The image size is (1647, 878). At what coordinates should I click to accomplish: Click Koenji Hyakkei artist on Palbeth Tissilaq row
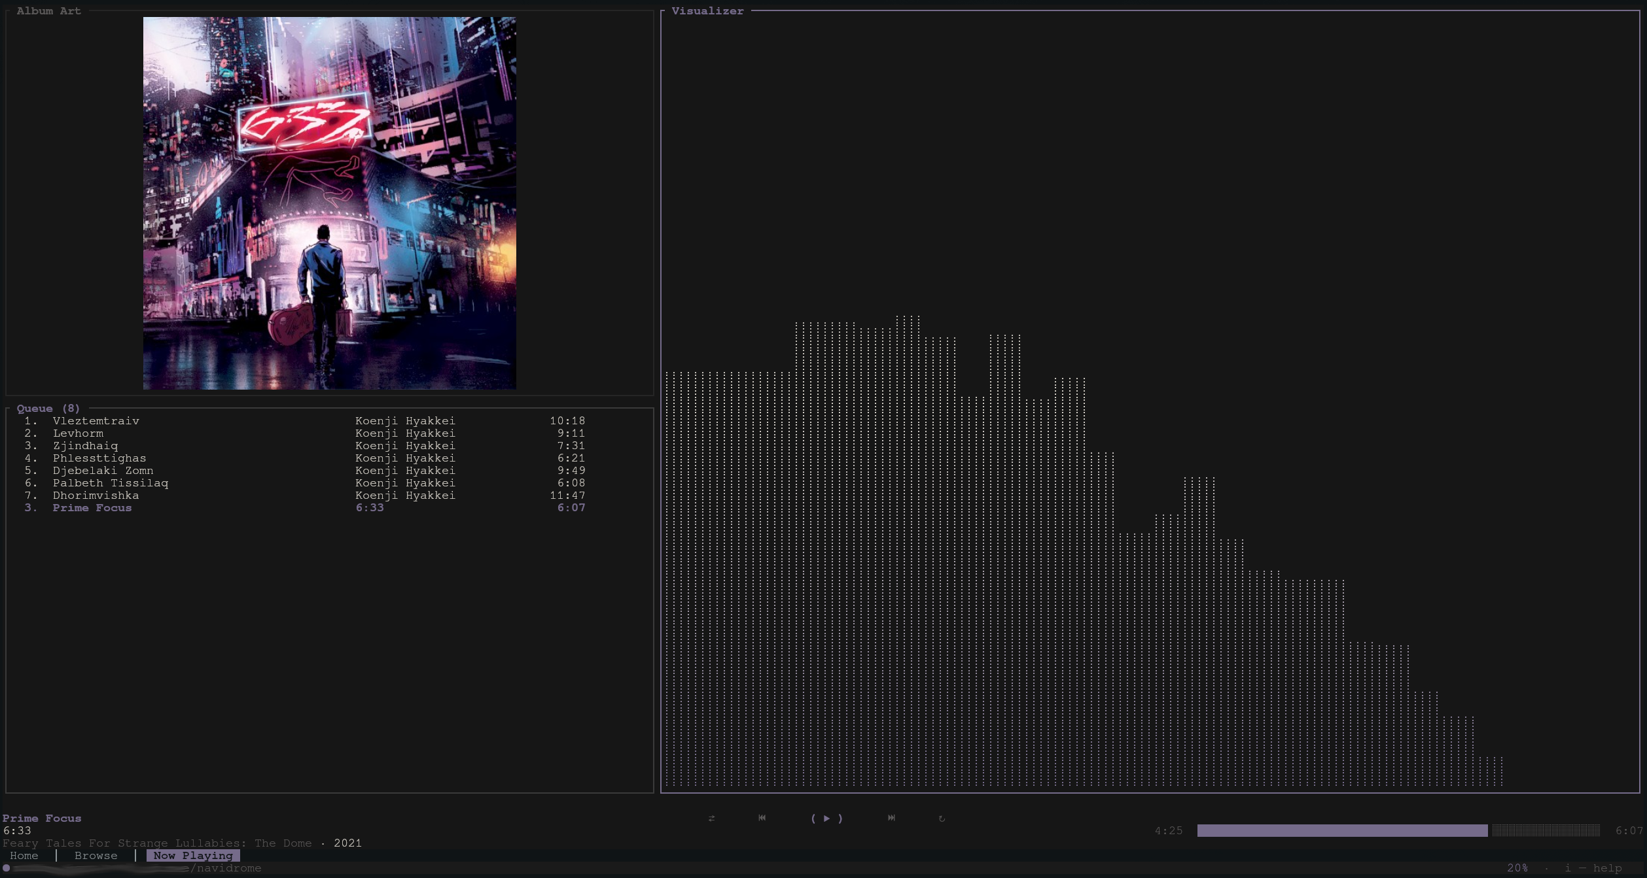coord(405,482)
